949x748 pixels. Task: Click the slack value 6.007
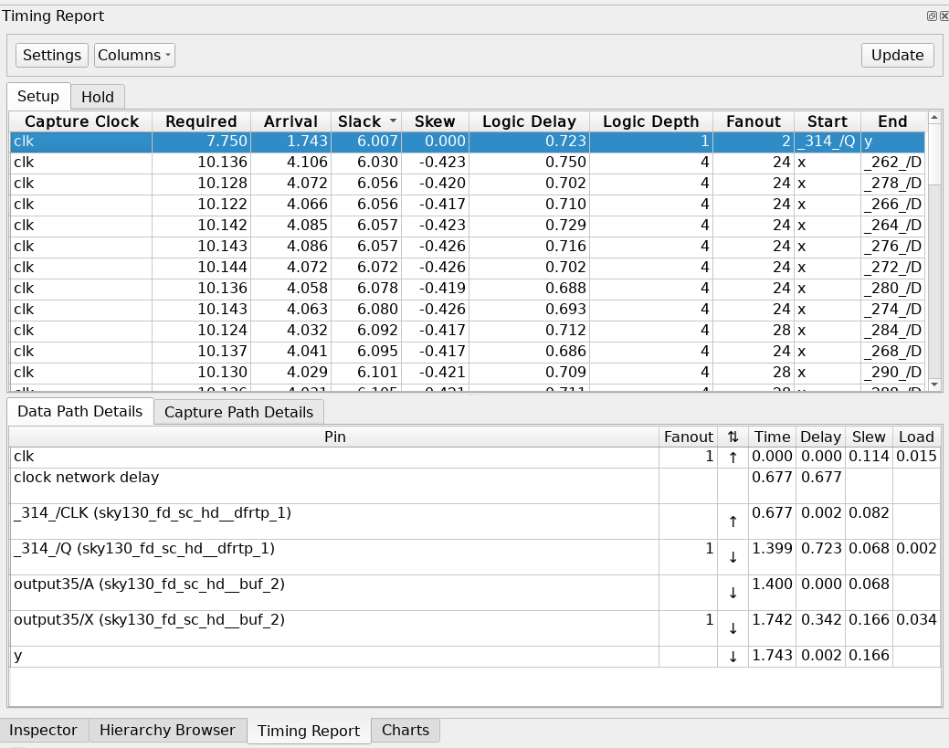pos(377,141)
